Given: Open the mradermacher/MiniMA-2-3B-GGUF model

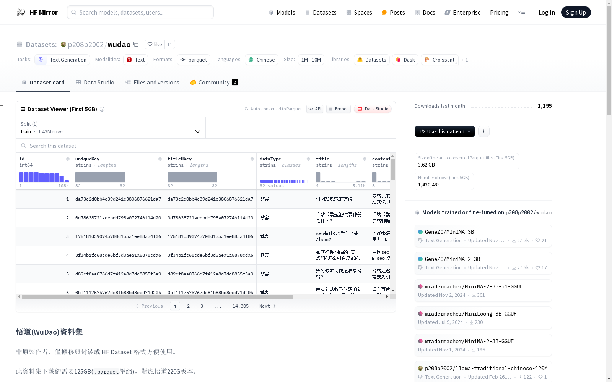Looking at the screenshot, I should [483, 345].
